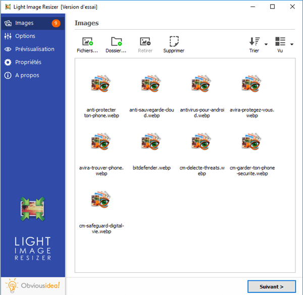Click the orange 9 images count badge
Screen dimensions: 303x295
(56, 23)
